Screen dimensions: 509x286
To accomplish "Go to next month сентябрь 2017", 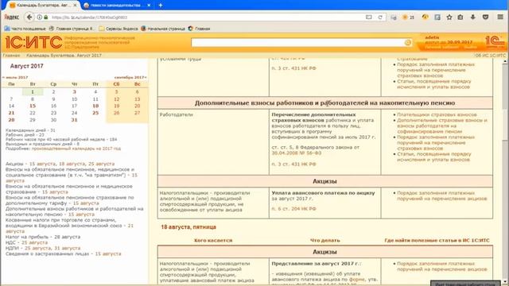I will [130, 77].
